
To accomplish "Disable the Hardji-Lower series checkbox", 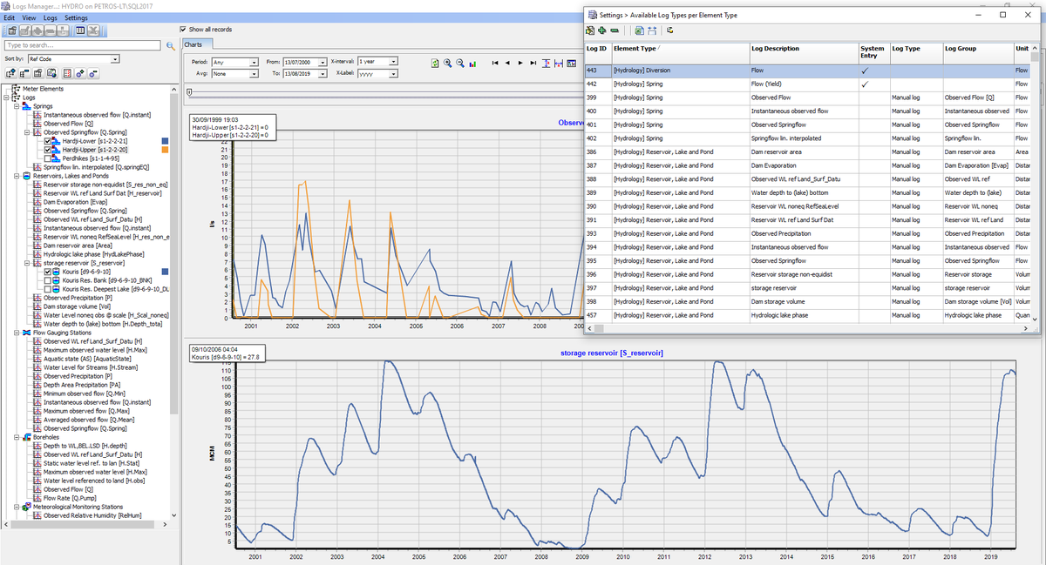I will (47, 141).
